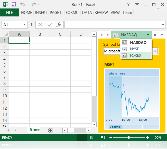Cancel the formula entry with X
The image size is (167, 149).
coord(40,25)
